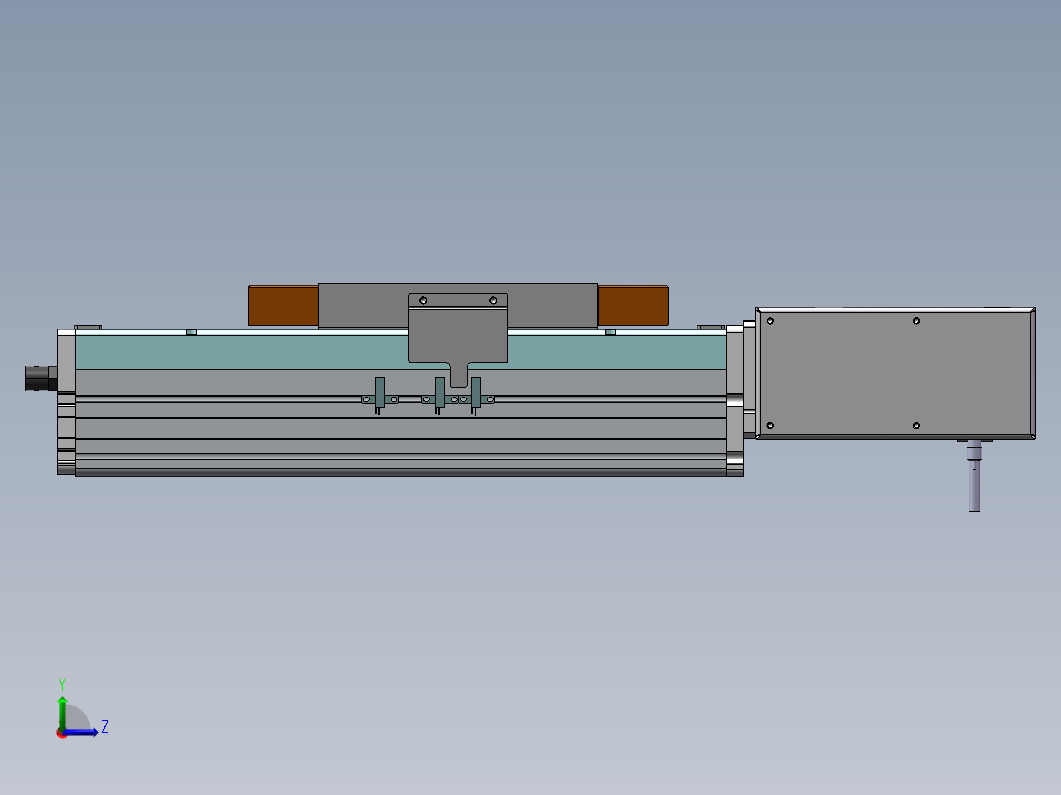Click the blue Z axis arrow of the triad
Screen dimensions: 1061x795
tap(83, 732)
